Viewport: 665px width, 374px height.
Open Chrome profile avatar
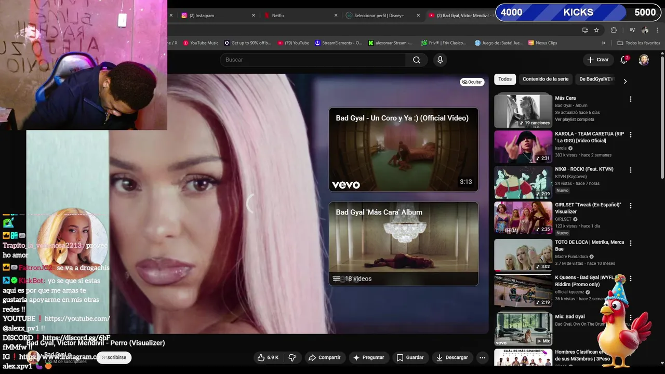[645, 30]
